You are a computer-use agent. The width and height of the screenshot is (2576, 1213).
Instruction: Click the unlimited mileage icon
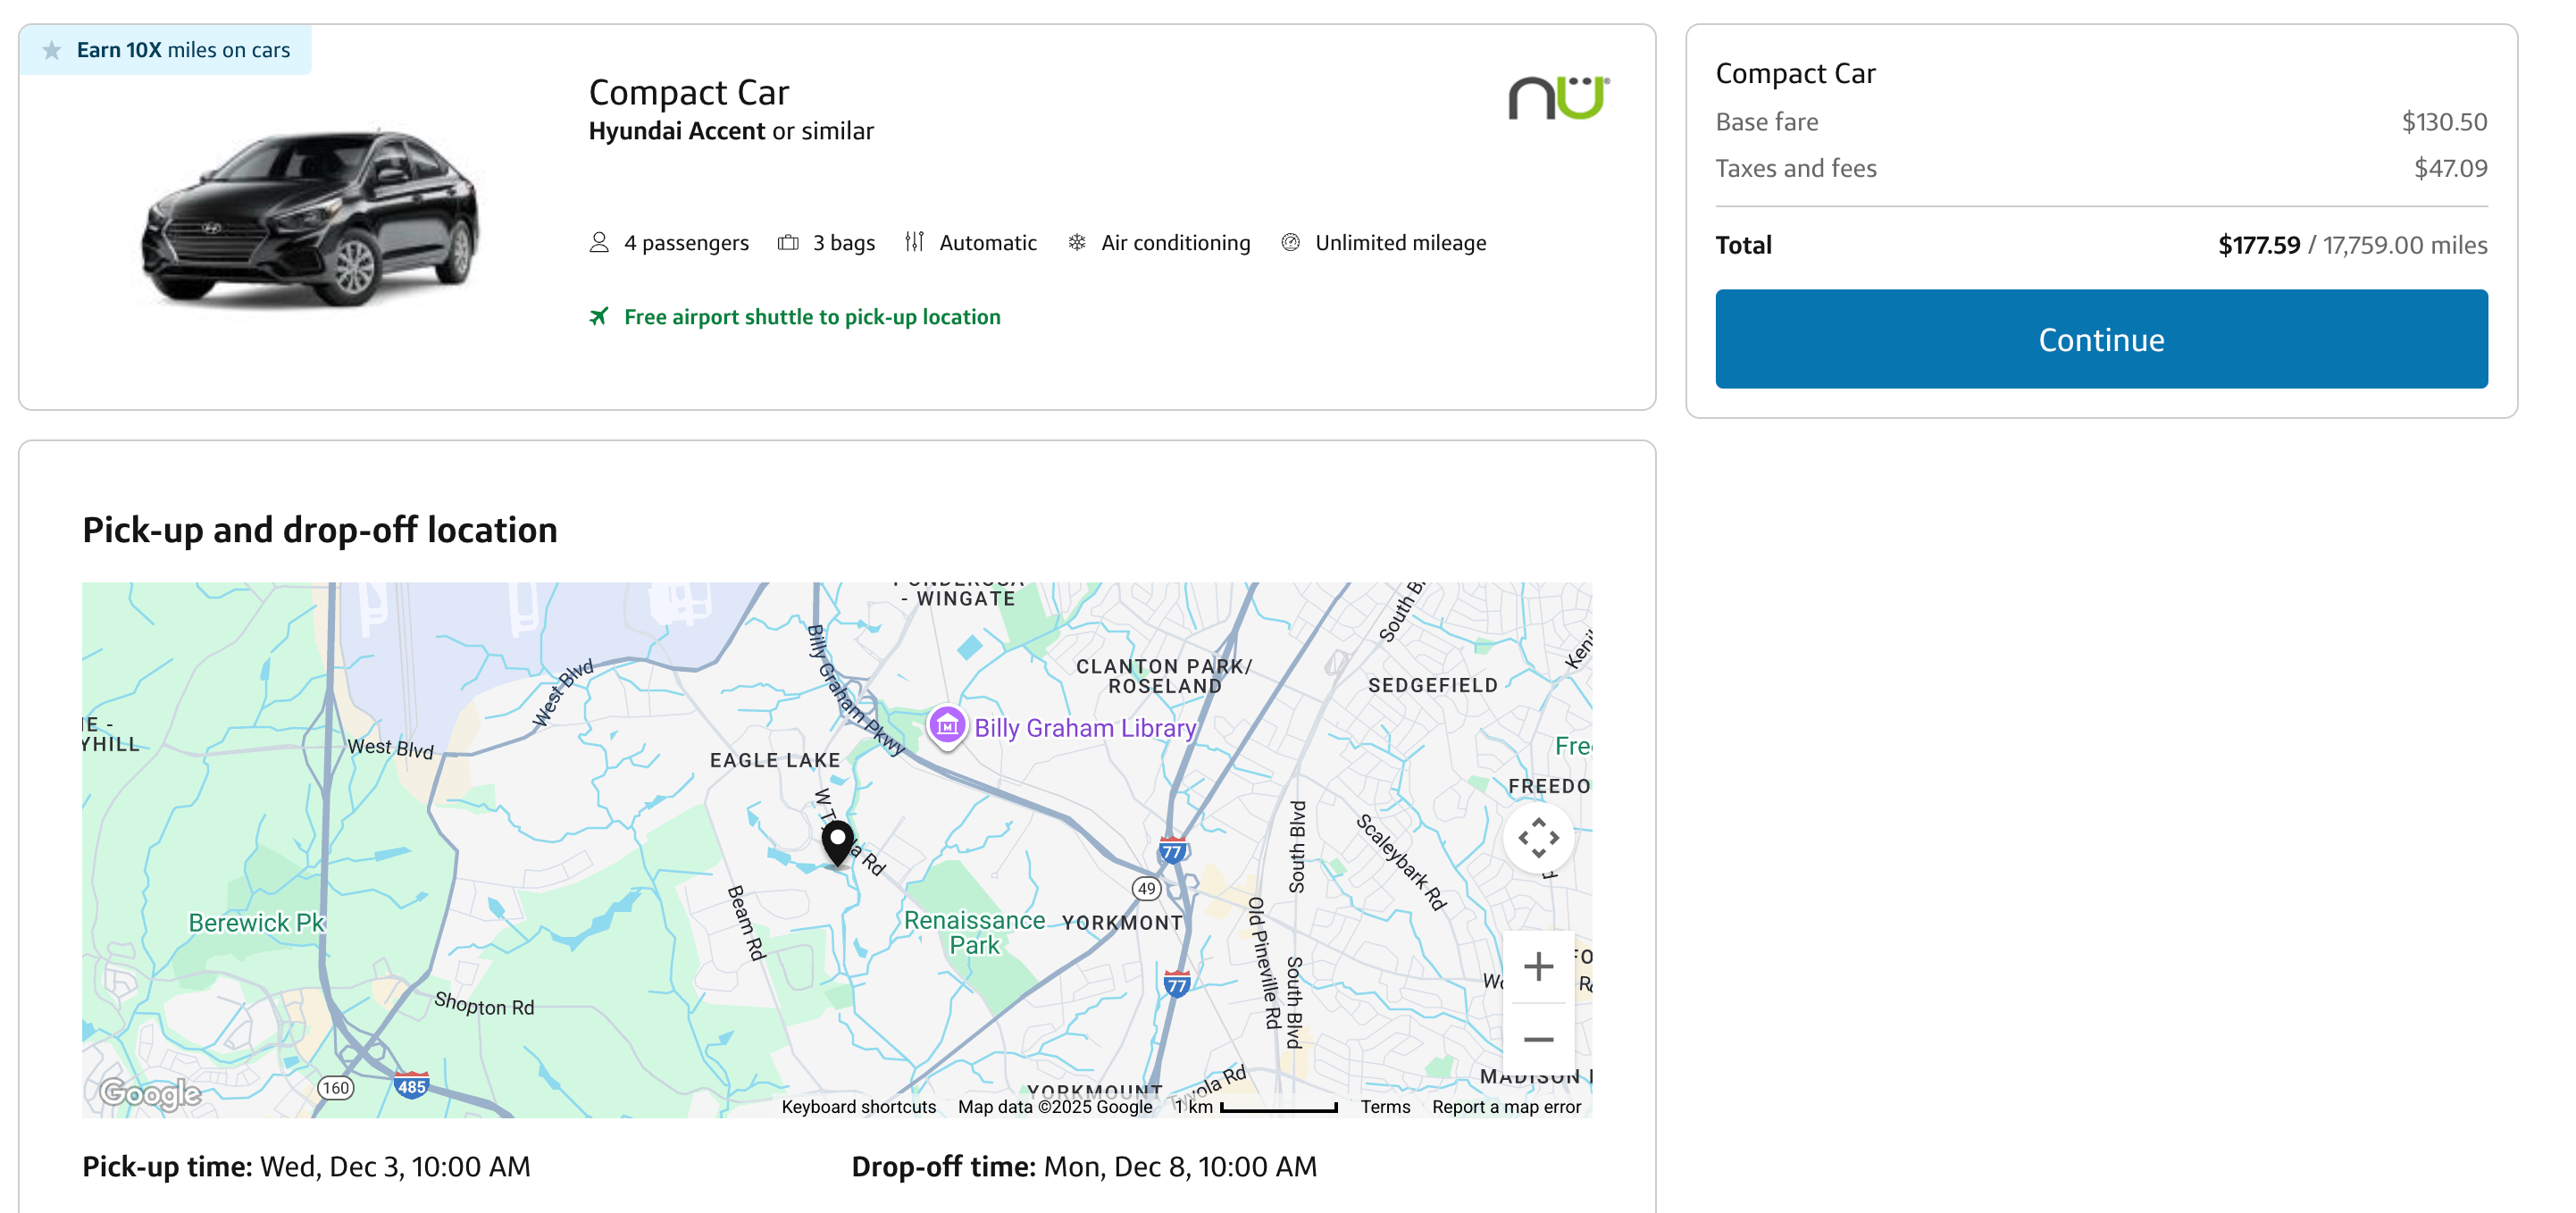[1290, 242]
